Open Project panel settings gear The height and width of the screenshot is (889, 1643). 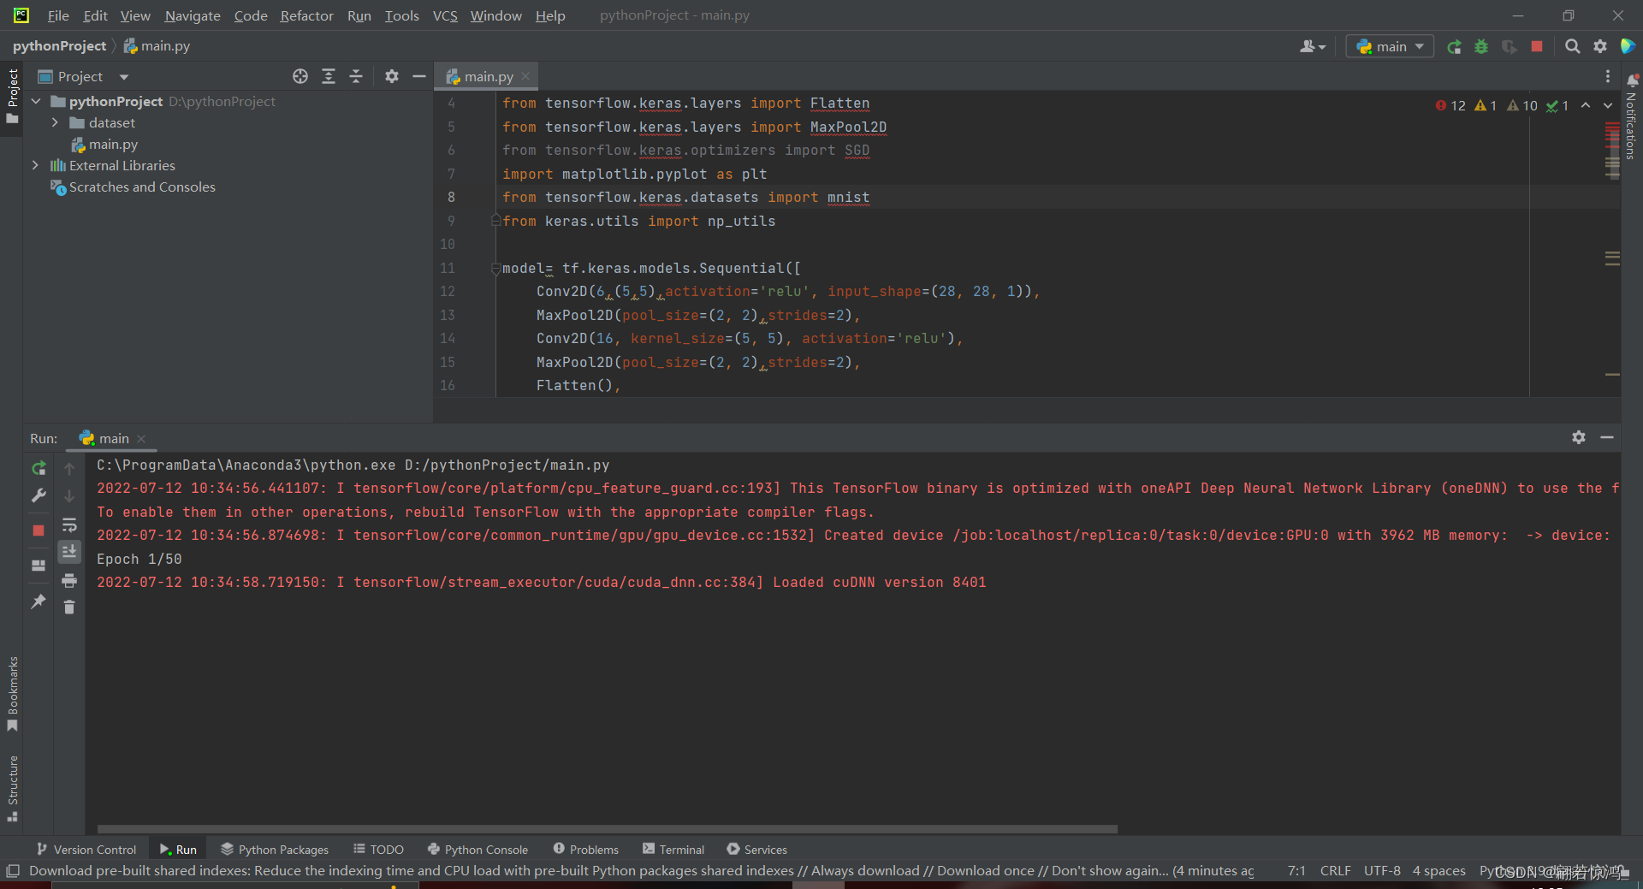pos(392,76)
